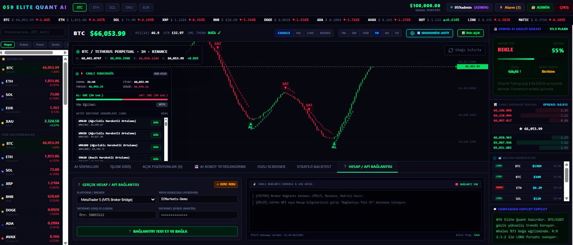This screenshot has width=573, height=245.
Task: Select the ETH quick symbol button in header
Action: [96, 8]
